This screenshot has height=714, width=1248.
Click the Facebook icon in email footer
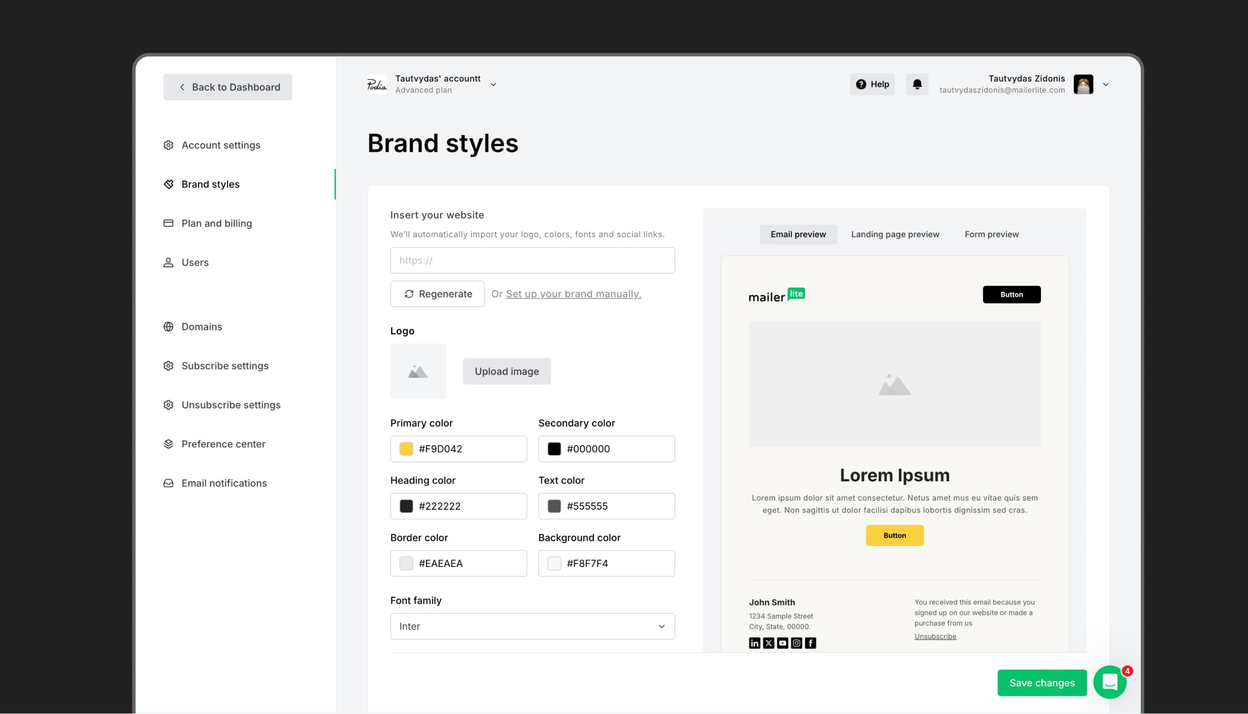(x=811, y=643)
